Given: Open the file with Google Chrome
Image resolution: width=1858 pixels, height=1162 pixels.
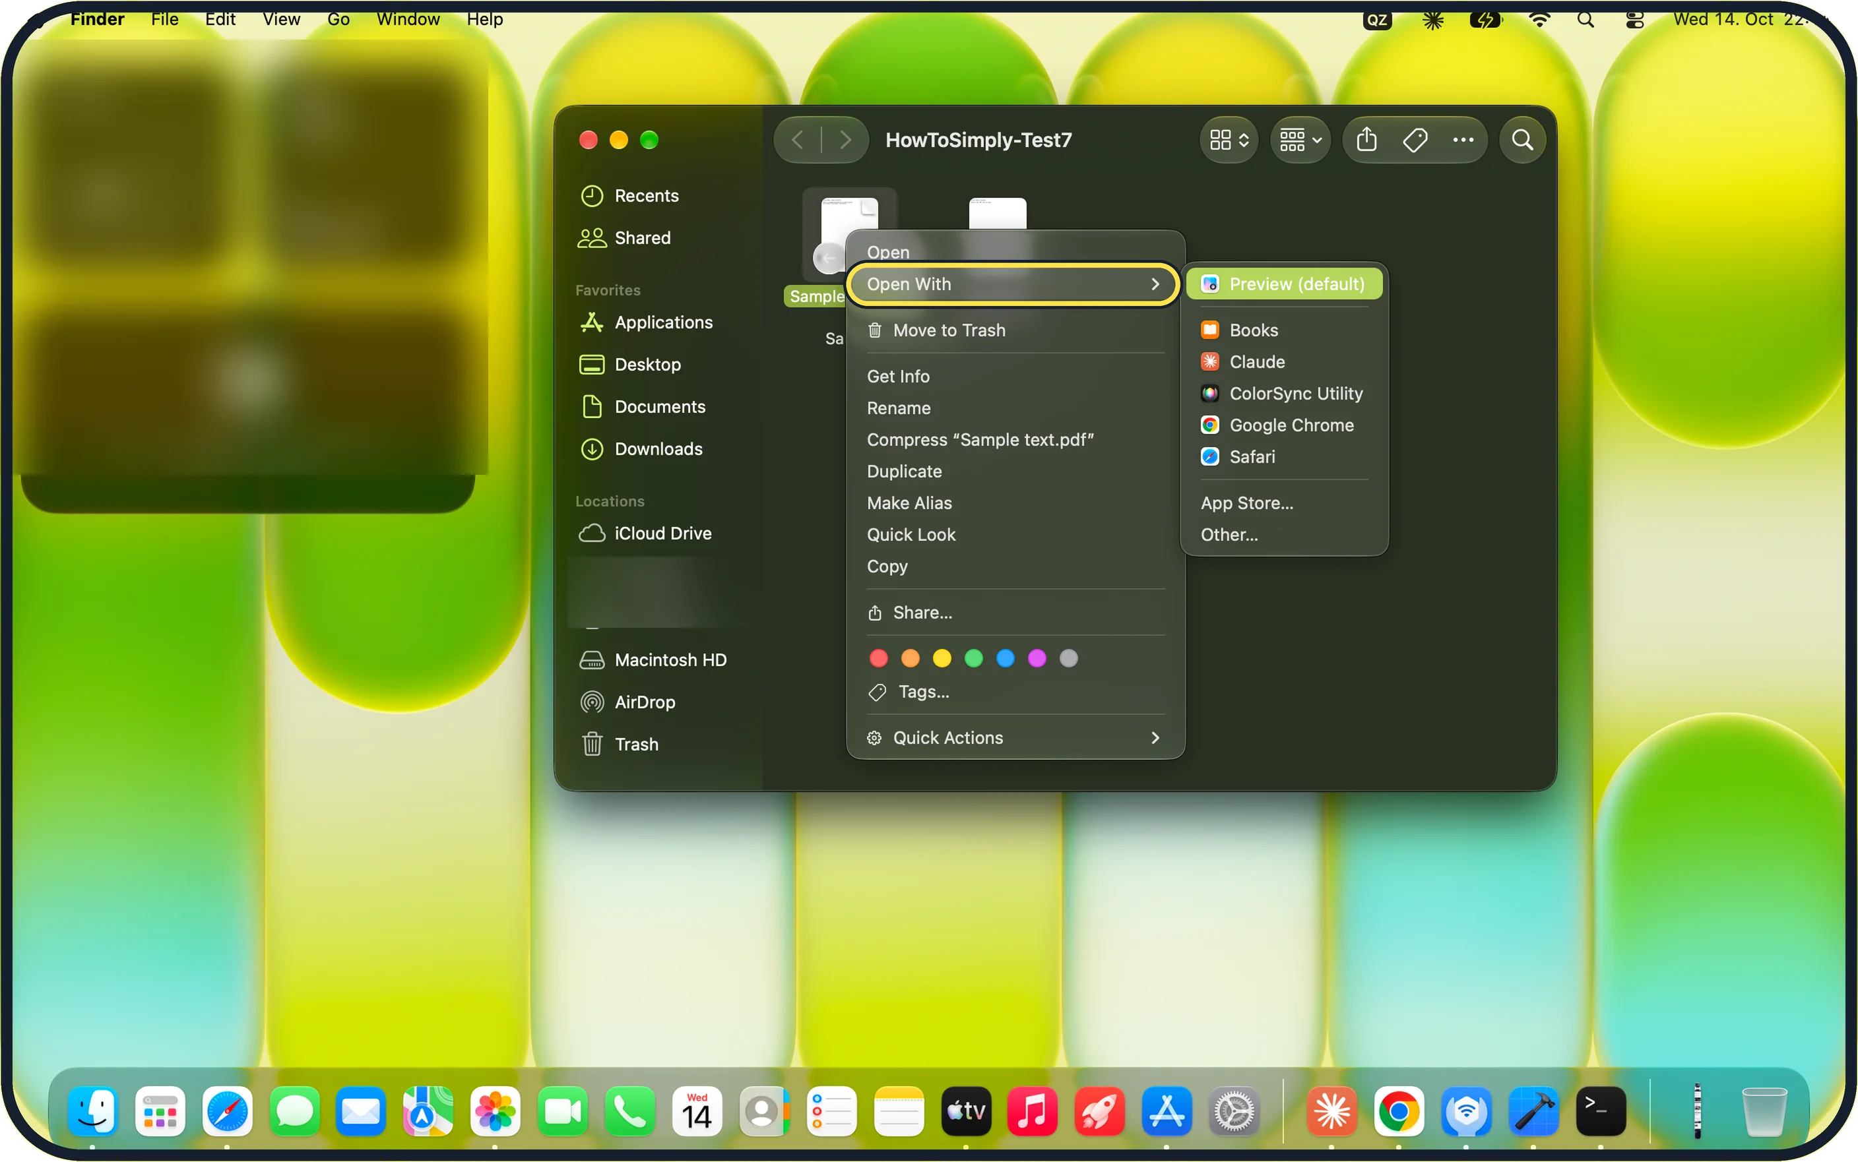Looking at the screenshot, I should (1284, 425).
